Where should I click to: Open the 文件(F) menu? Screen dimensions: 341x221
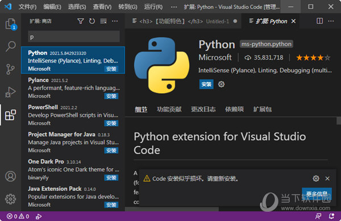28,7
